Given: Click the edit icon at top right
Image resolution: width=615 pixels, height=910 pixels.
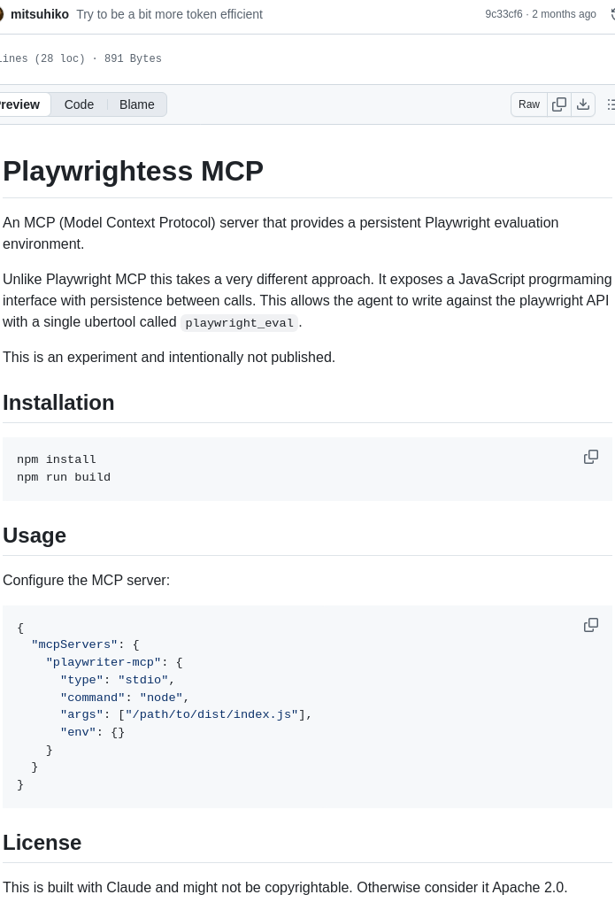Looking at the screenshot, I should (611, 14).
